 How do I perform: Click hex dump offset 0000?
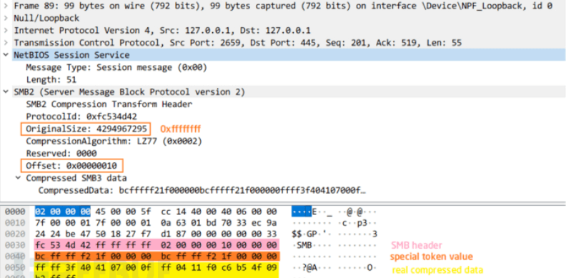(x=15, y=212)
